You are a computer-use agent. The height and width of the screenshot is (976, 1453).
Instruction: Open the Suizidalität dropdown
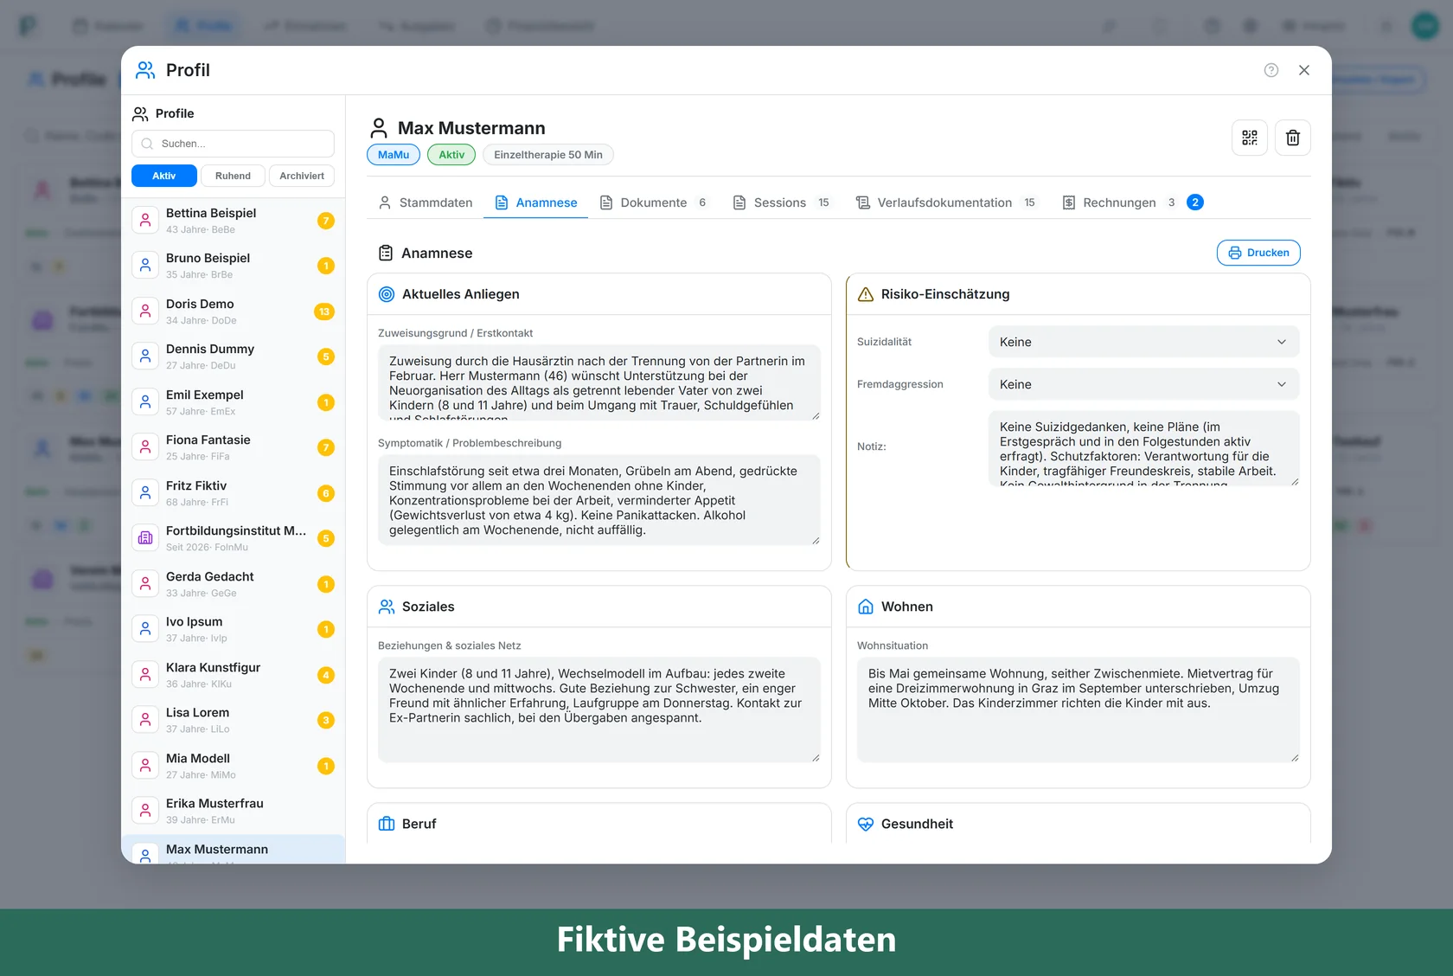1143,342
